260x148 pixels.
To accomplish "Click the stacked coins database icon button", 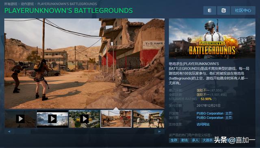I will click(x=223, y=11).
